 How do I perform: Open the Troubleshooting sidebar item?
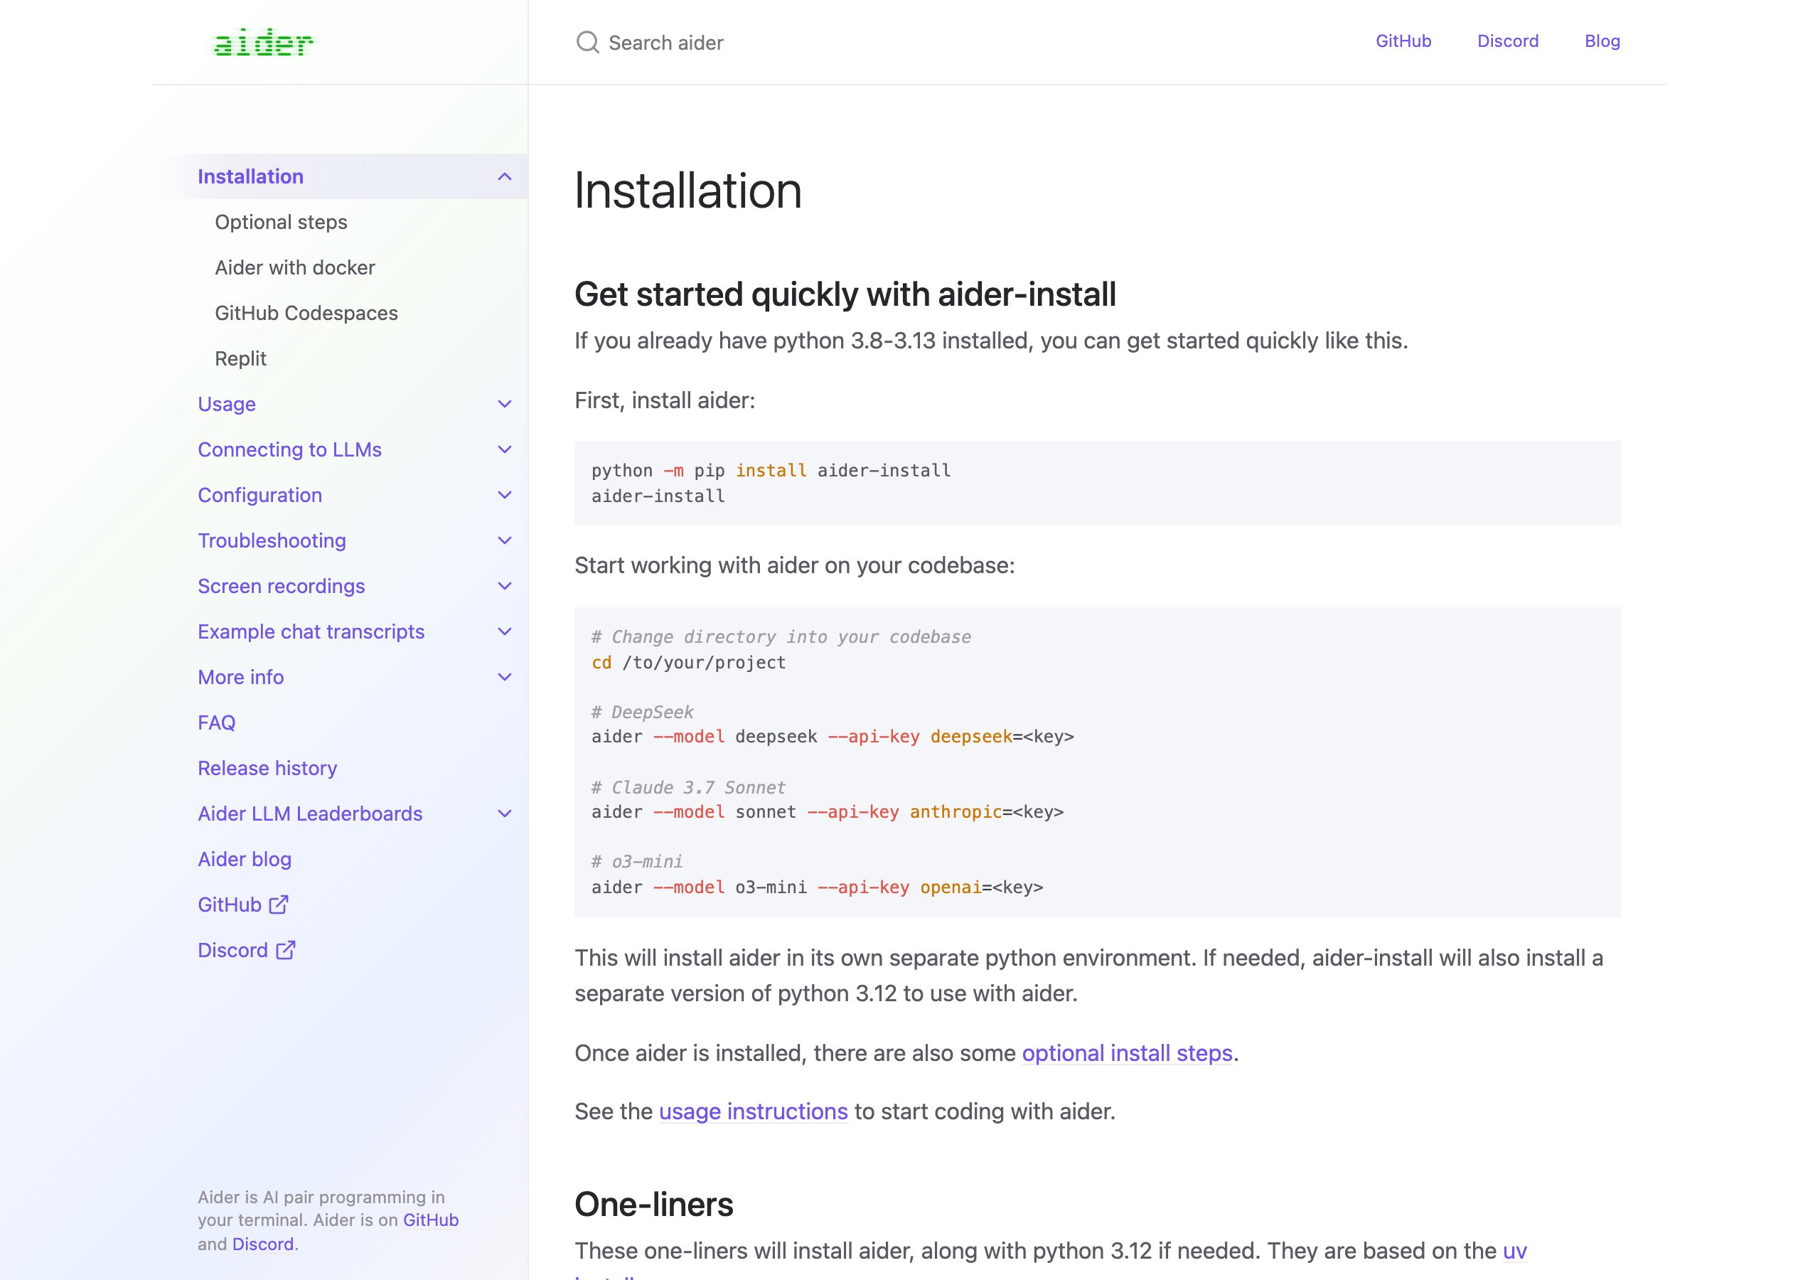tap(272, 541)
